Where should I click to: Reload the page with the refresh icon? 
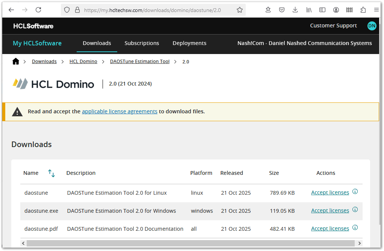[x=38, y=10]
